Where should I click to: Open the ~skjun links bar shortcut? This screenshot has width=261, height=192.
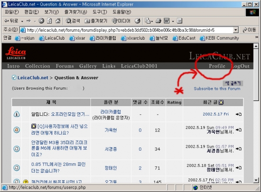[24, 38]
